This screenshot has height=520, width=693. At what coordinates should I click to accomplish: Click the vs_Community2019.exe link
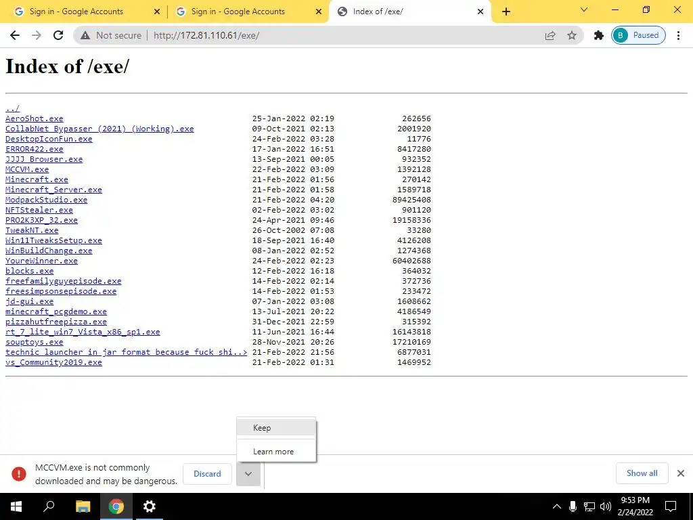pos(53,363)
